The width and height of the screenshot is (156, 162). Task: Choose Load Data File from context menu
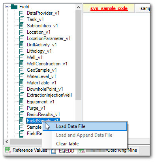(85, 126)
